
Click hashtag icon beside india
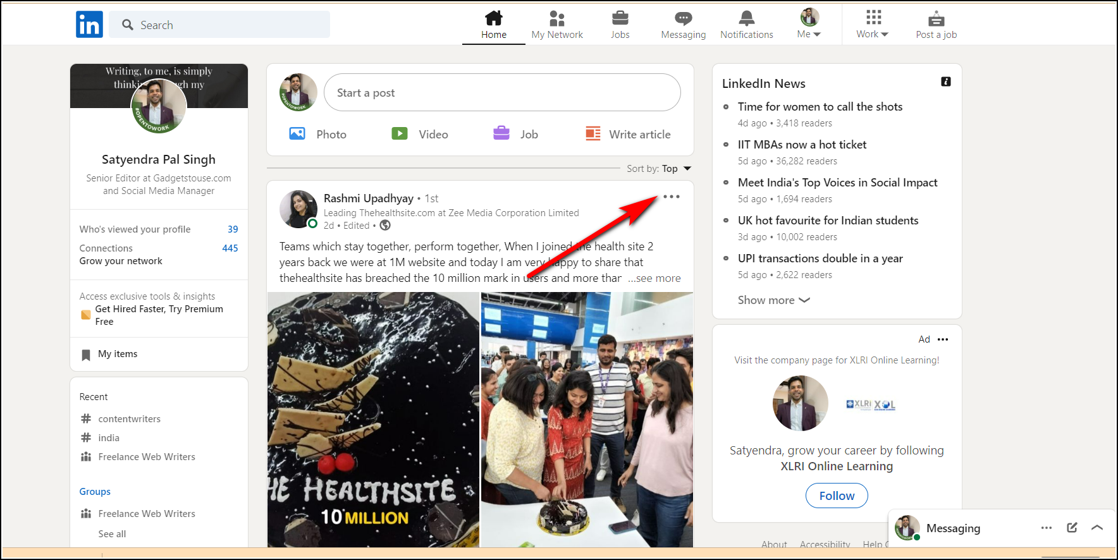[86, 437]
